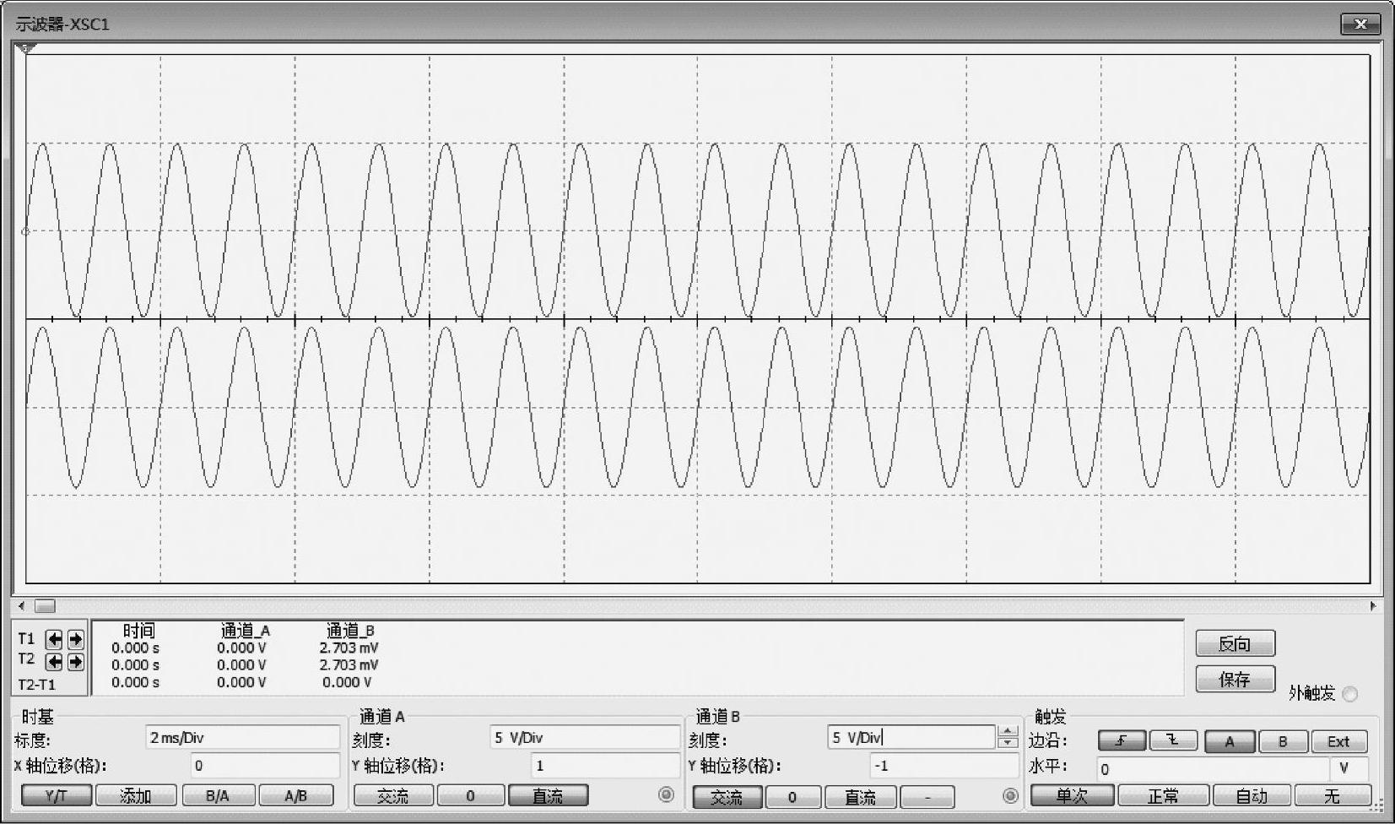Click the T1 cursor marker above the waveform

coord(26,49)
